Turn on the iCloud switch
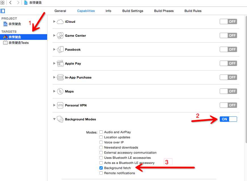The width and height of the screenshot is (247, 181). click(x=228, y=21)
